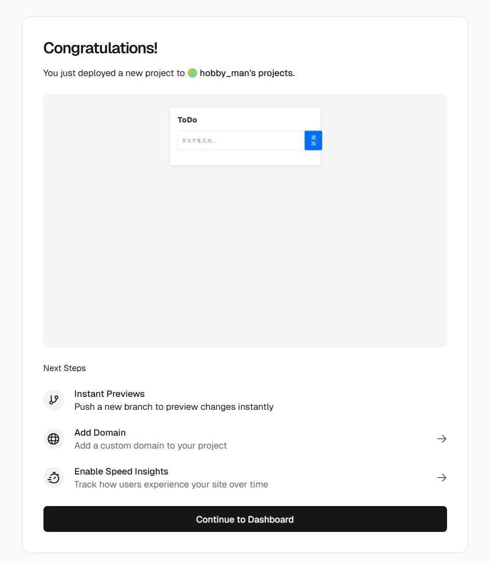Click the Instant Previews title
The height and width of the screenshot is (564, 490).
pos(109,394)
